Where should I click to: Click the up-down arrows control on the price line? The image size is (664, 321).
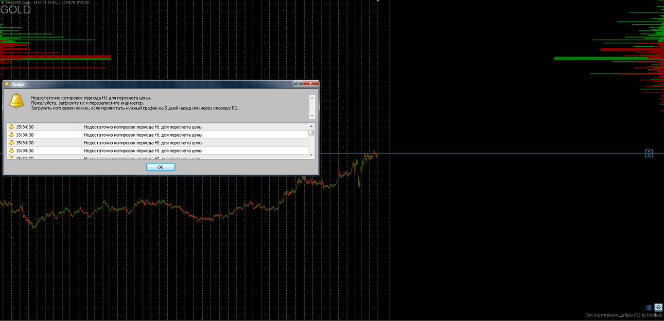click(649, 153)
